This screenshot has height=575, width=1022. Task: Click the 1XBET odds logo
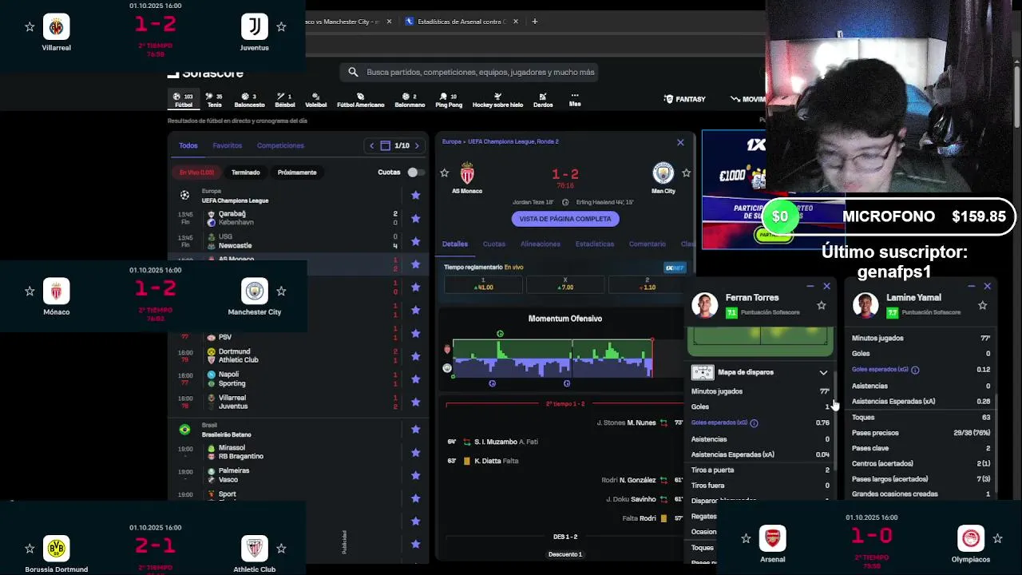(675, 268)
